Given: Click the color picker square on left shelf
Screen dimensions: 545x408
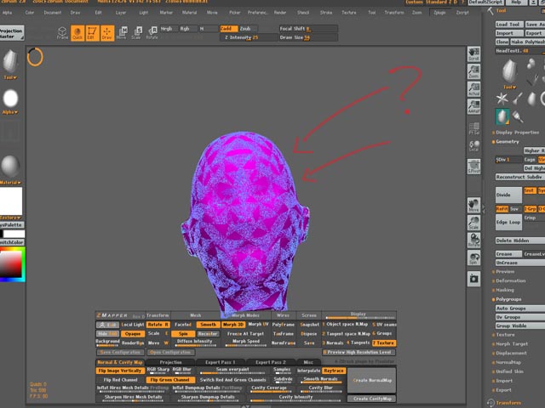Looking at the screenshot, I should (x=11, y=263).
